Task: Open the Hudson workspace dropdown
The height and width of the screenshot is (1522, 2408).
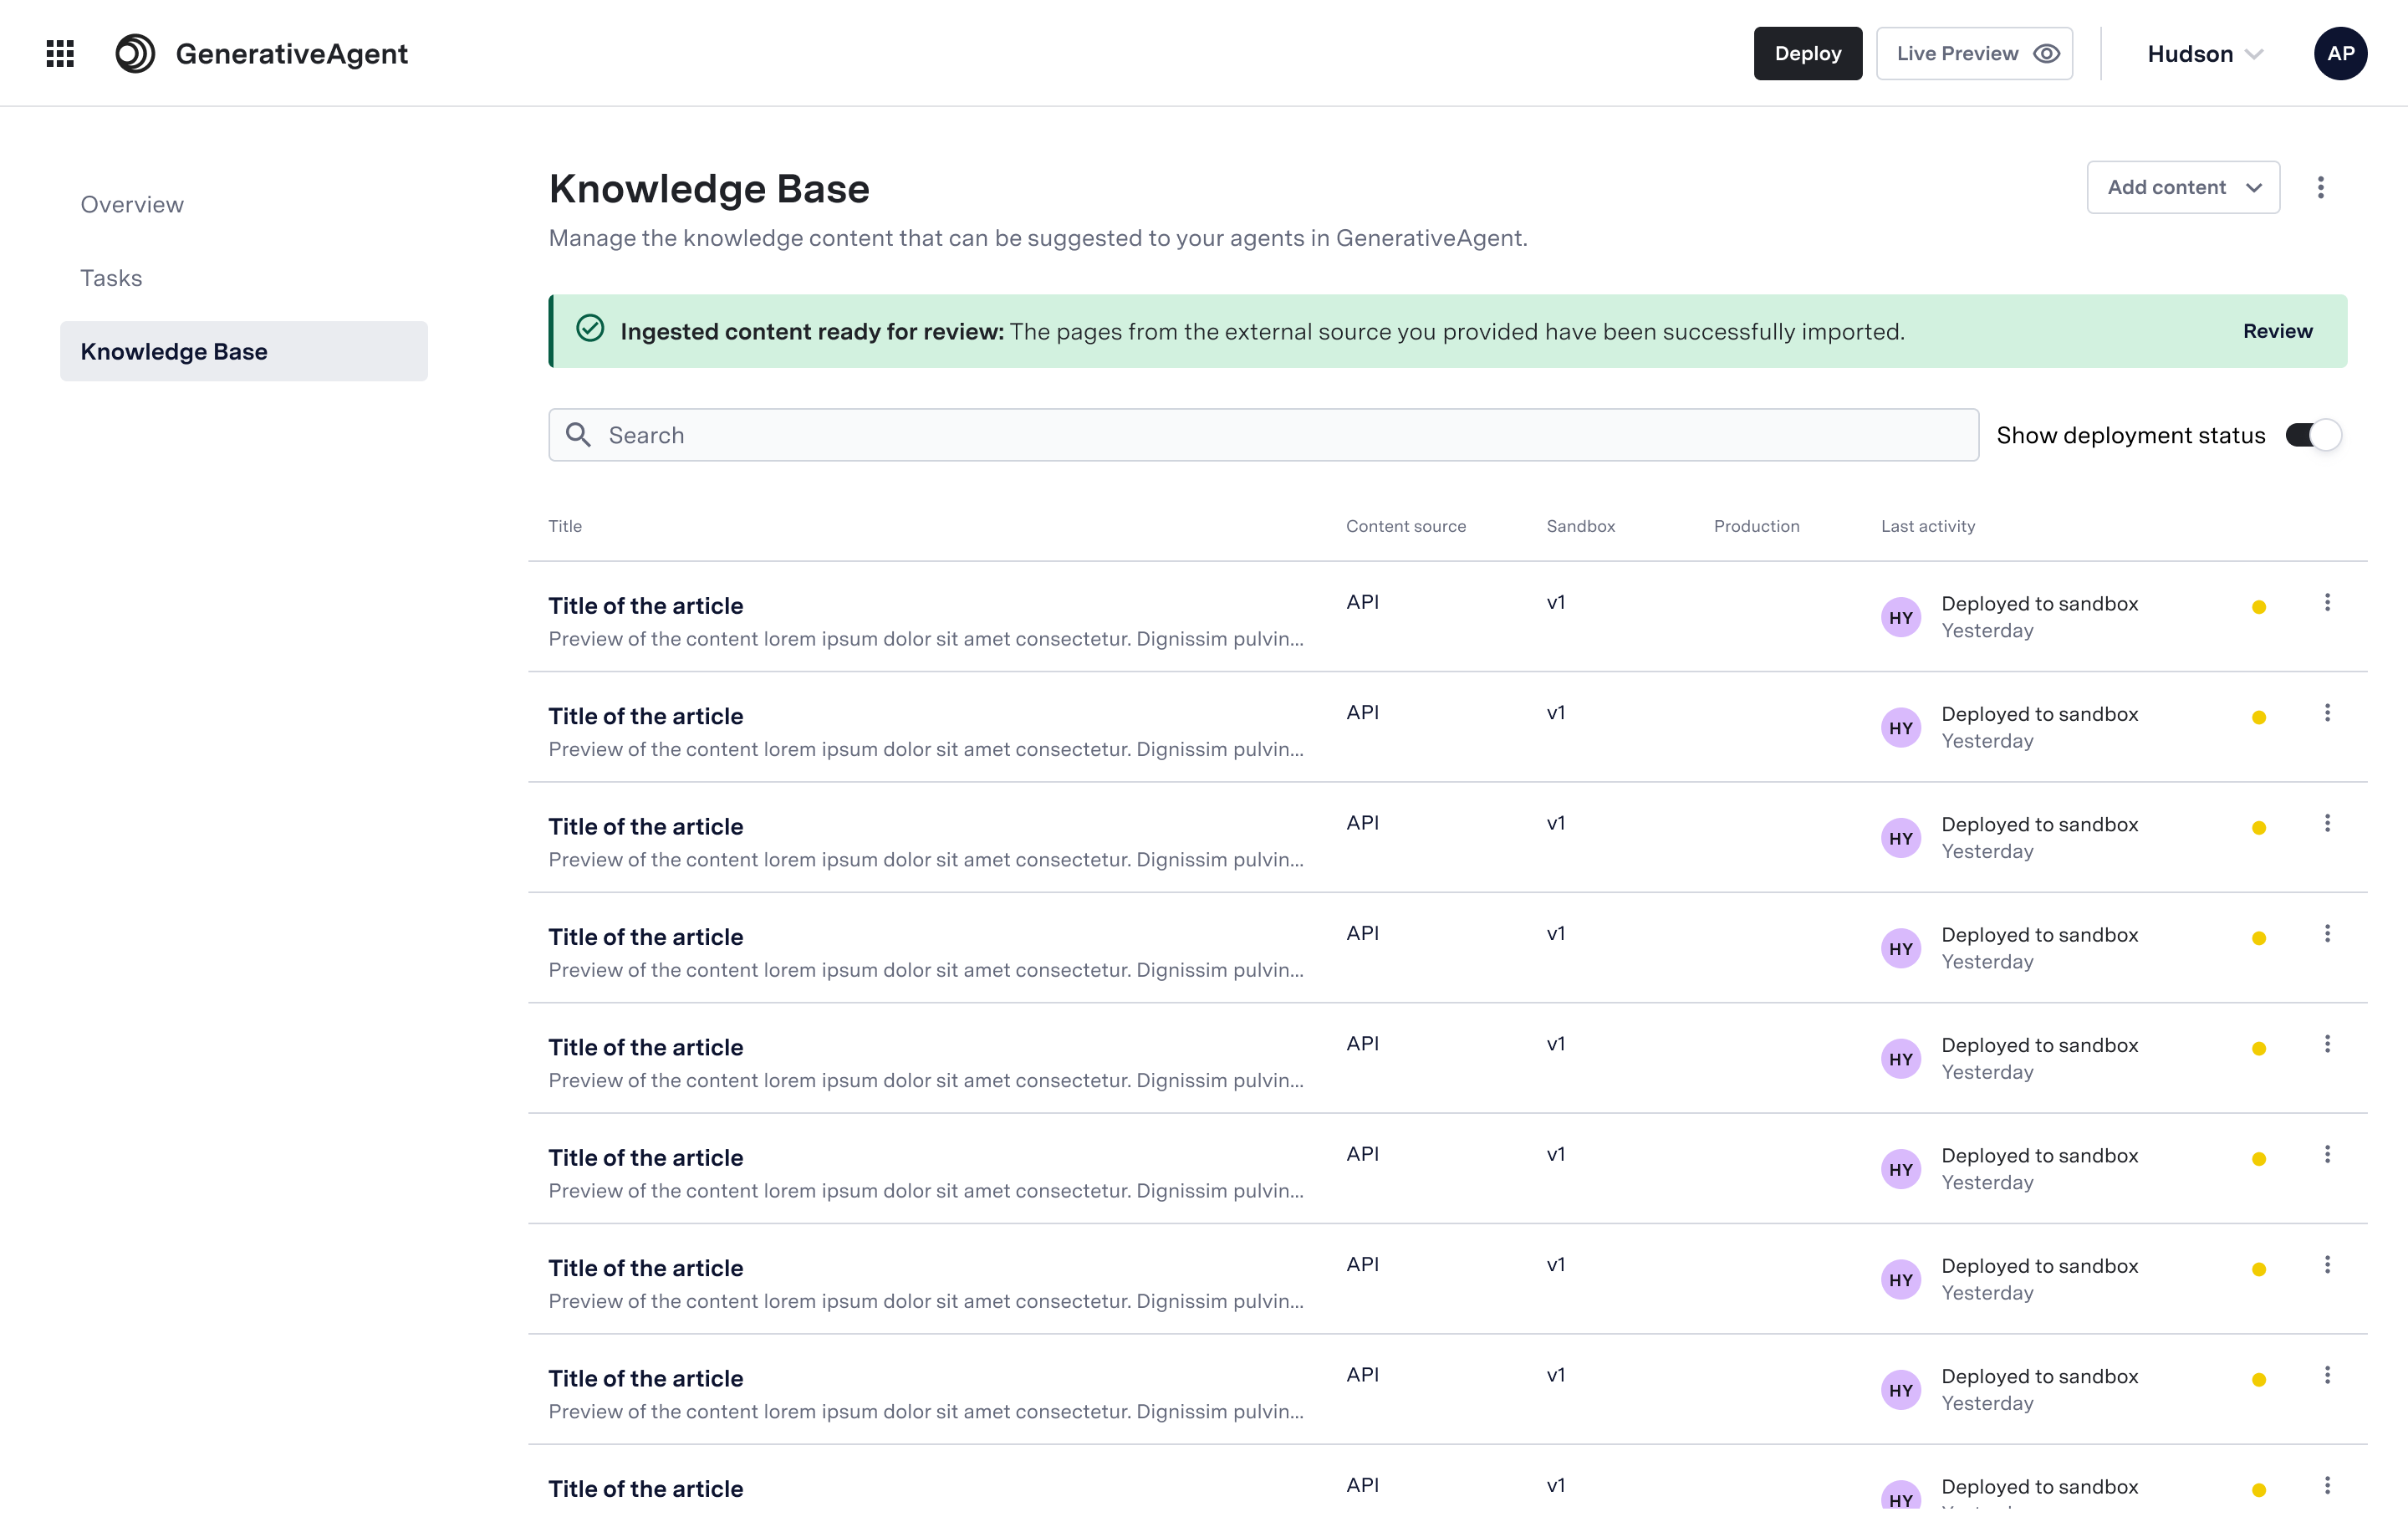Action: 2204,54
